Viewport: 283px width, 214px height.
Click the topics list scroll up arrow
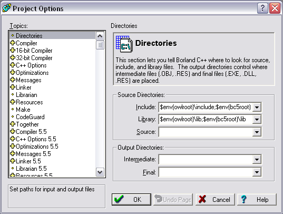tap(100, 36)
